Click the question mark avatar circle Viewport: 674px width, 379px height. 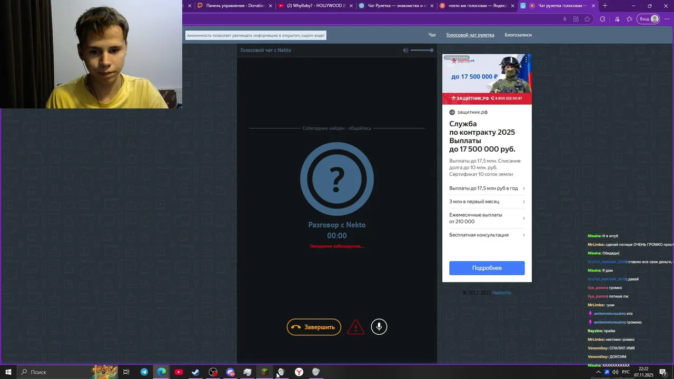pos(337,179)
